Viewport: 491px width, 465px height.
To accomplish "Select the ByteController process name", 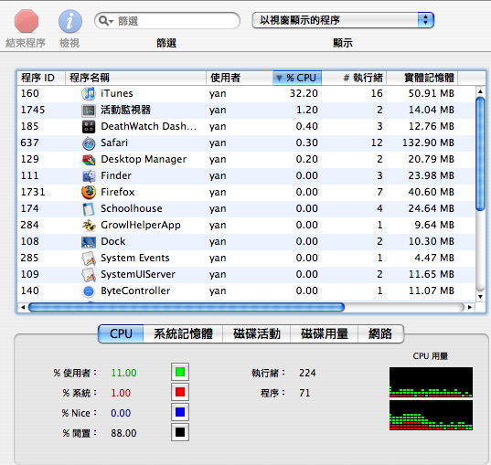I will pyautogui.click(x=135, y=291).
